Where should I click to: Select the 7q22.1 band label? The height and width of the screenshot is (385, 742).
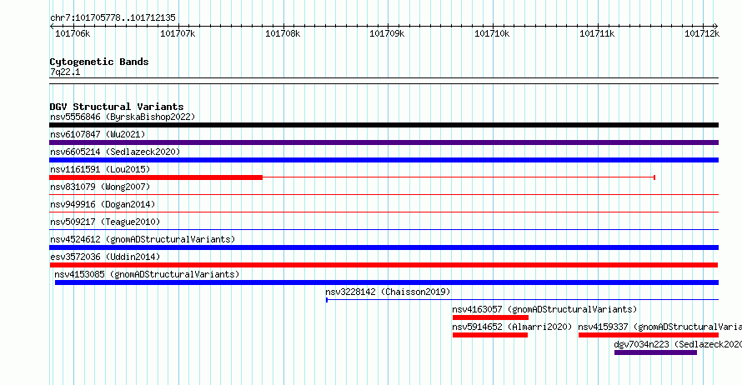coord(65,72)
